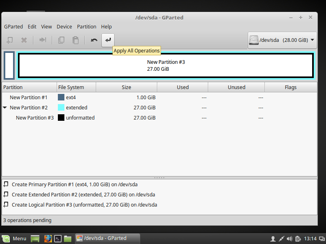Select New Partition #3 block in disk map
This screenshot has height=244, width=326.
166,65
